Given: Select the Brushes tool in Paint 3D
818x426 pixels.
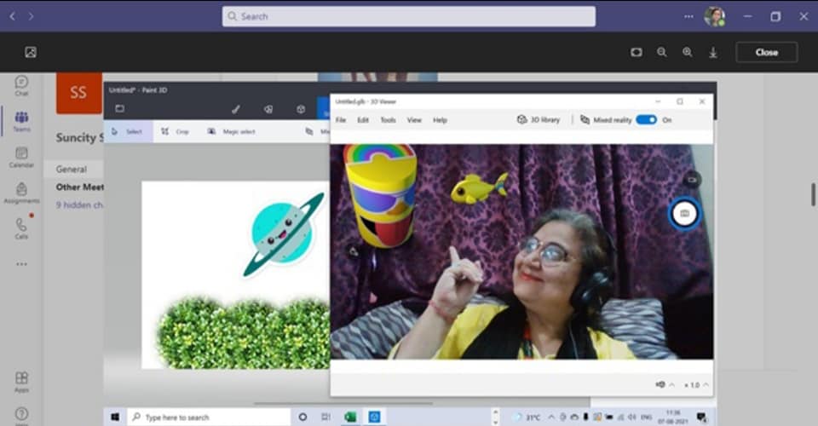Looking at the screenshot, I should (x=236, y=109).
